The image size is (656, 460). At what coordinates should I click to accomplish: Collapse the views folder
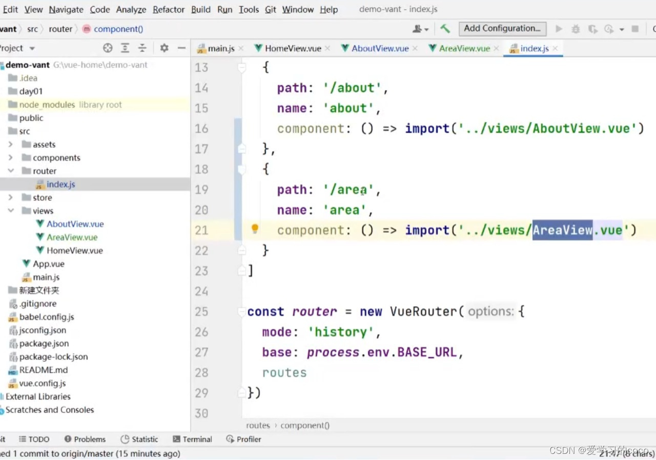(x=11, y=211)
